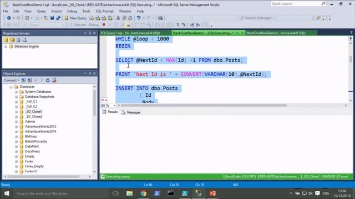This screenshot has width=355, height=199.
Task: Open the Database Engine Query icon beside New Query
Action: 92,18
